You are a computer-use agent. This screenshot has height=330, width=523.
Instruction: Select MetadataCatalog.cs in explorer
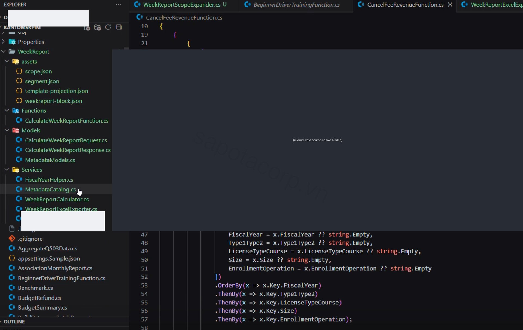coord(50,189)
